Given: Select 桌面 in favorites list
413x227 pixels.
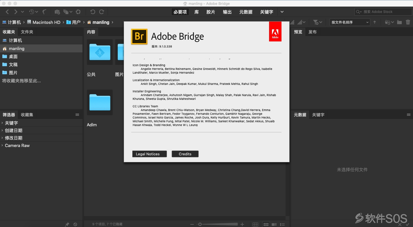Looking at the screenshot, I should [41, 57].
